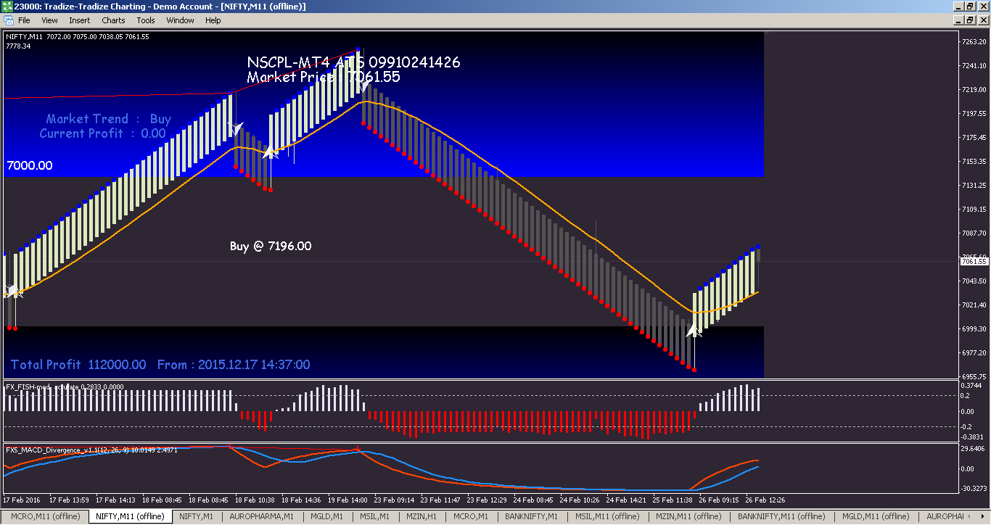991x525 pixels.
Task: Open the Charts menu
Action: point(113,20)
